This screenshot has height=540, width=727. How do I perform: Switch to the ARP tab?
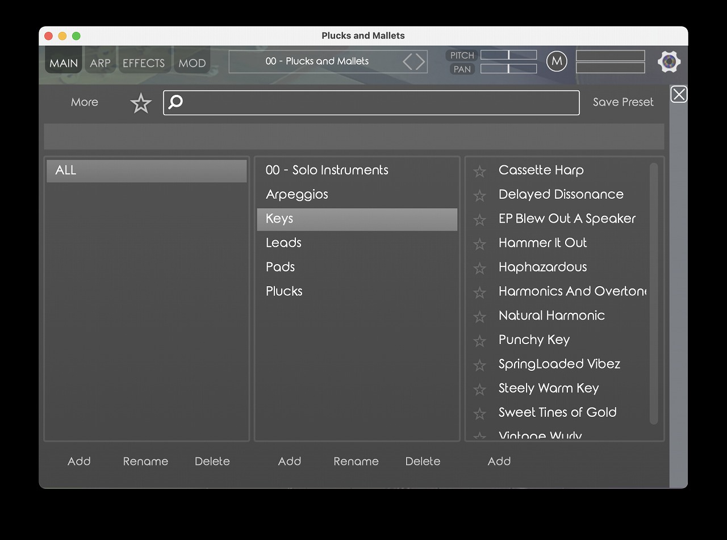(100, 63)
